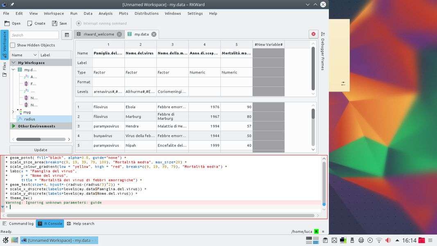Click in the workspace Search field
Viewport: 437px width, 246px height.
(34, 35)
